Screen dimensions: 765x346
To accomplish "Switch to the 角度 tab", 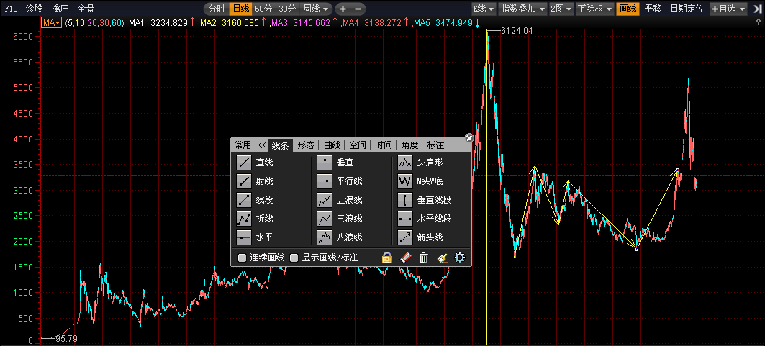I will tap(409, 145).
